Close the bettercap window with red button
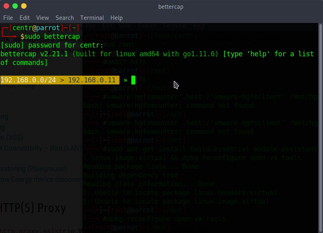The height and width of the screenshot is (233, 323). pyautogui.click(x=6, y=6)
